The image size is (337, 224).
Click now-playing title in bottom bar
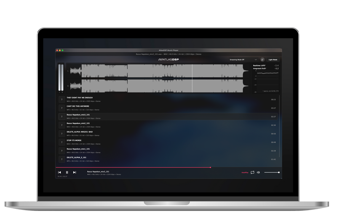pyautogui.click(x=98, y=171)
